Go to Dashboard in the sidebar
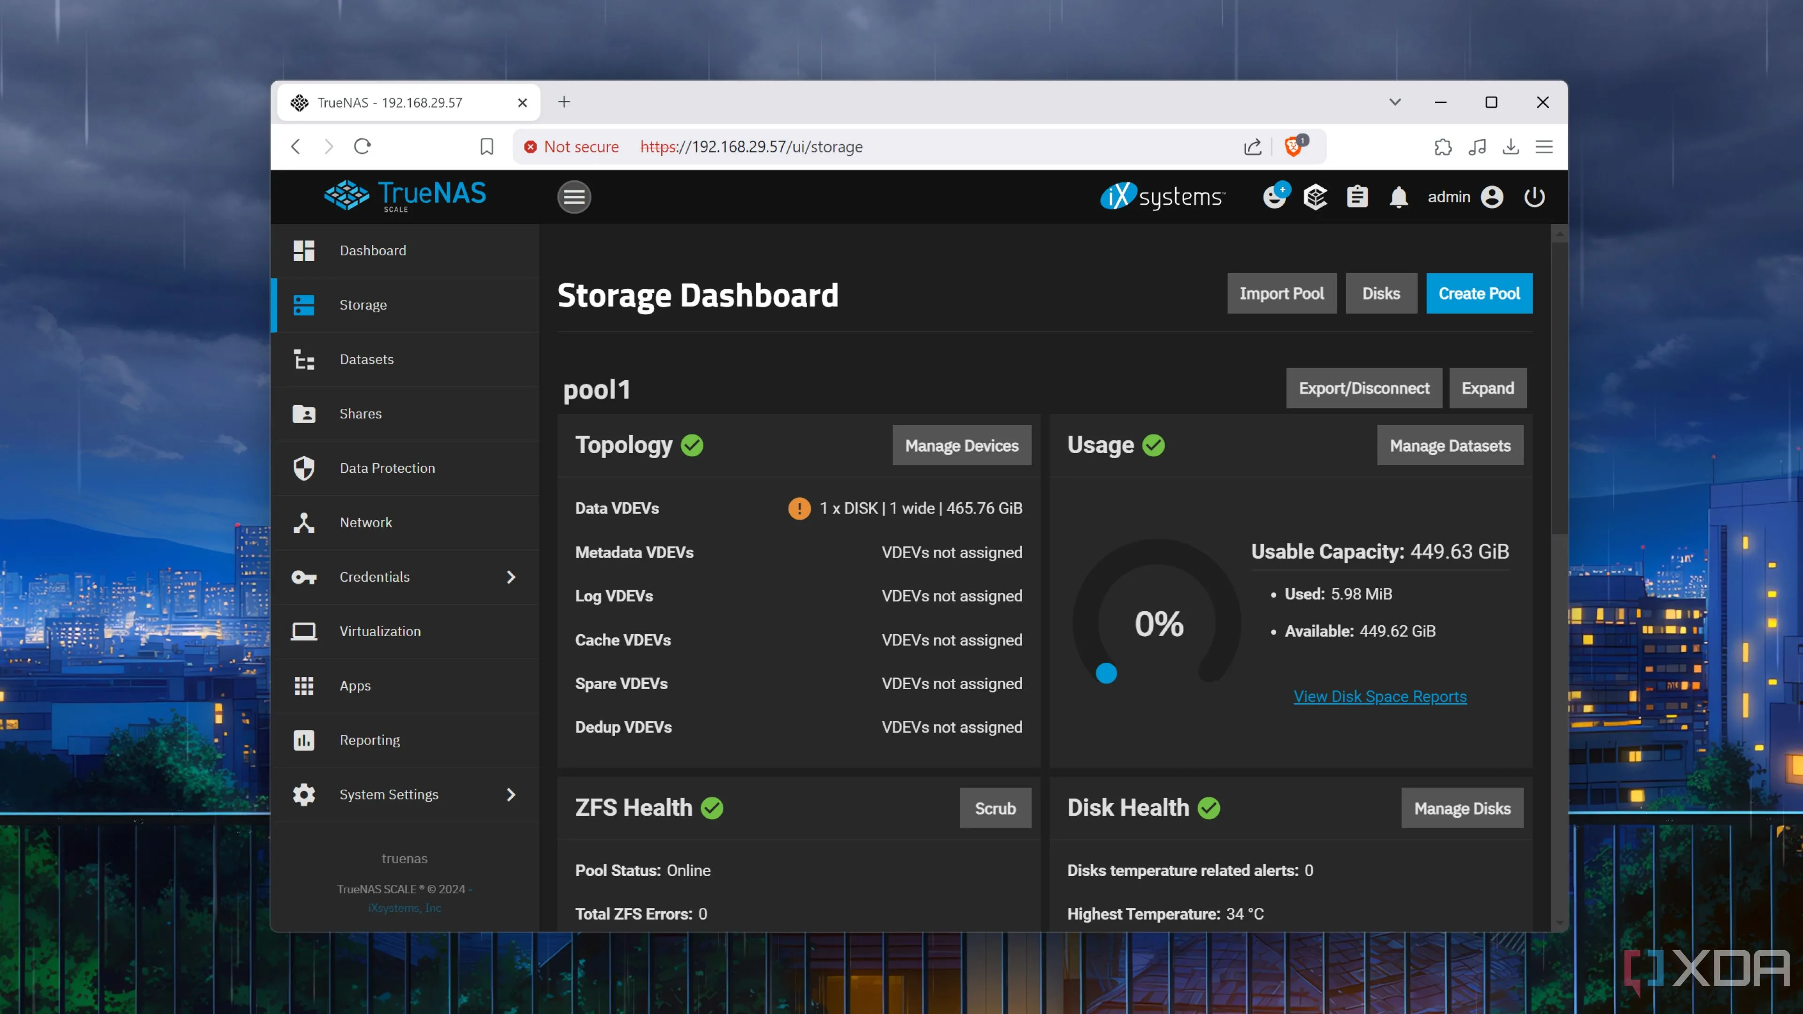The image size is (1803, 1014). click(x=405, y=251)
